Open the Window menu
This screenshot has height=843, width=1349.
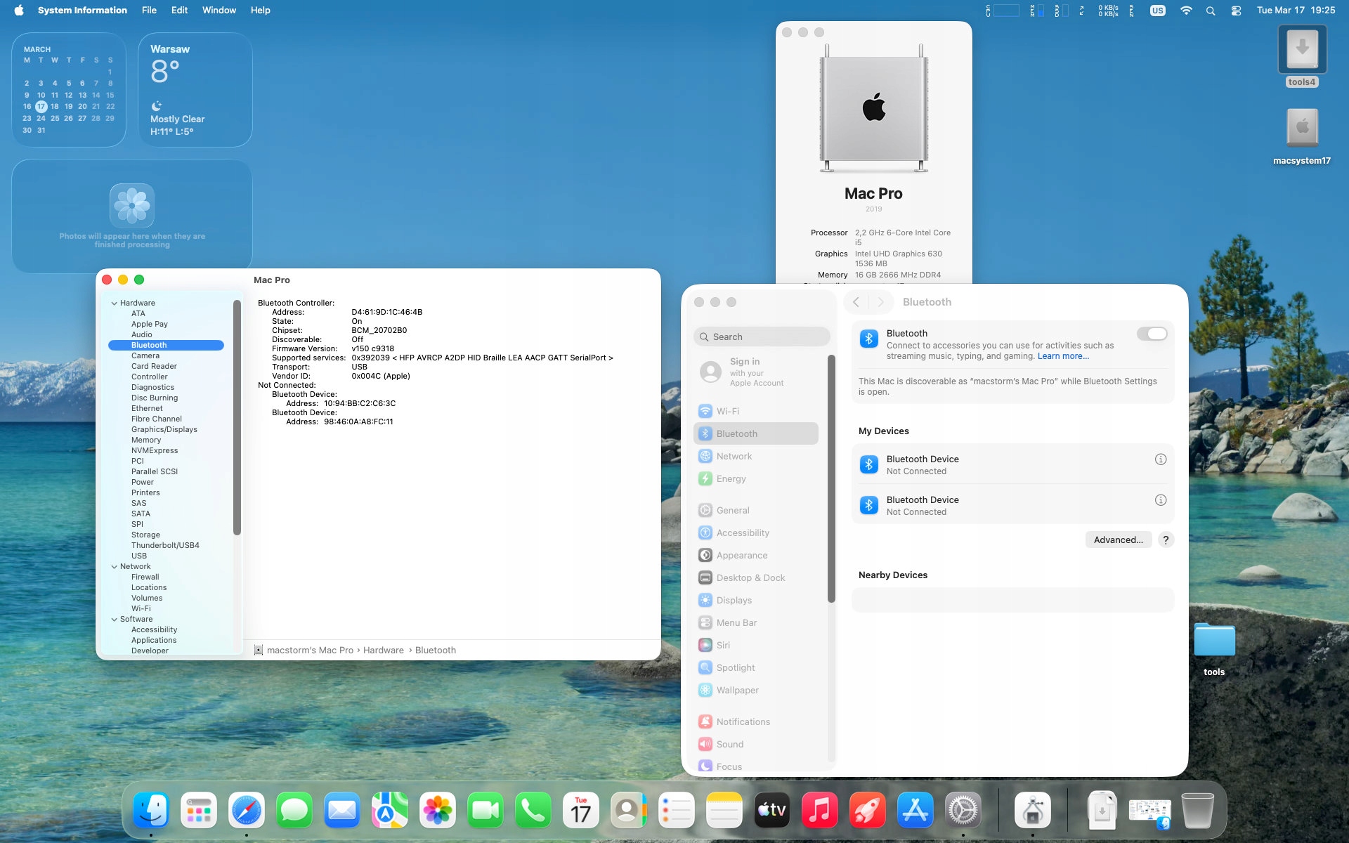pos(219,11)
